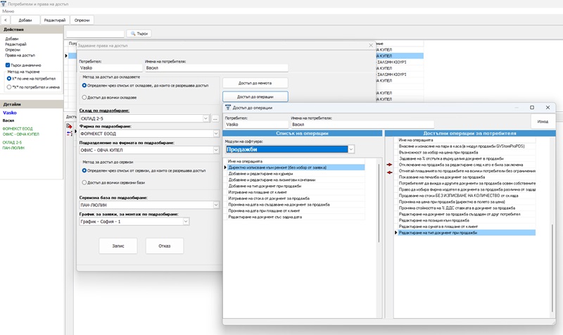Click the right-pointing red arrow to add operation

tap(389, 165)
